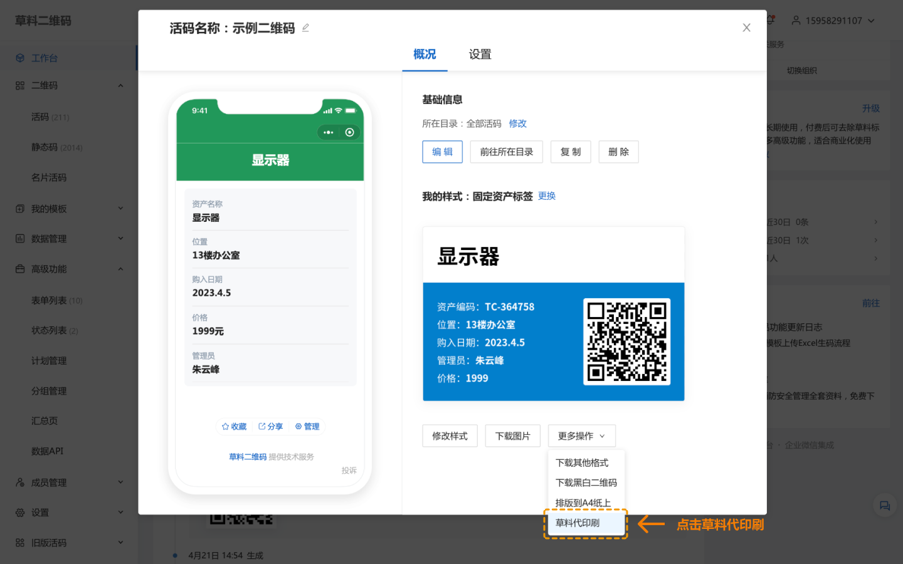Collapse the 二维码 sidebar section arrow
903x564 pixels.
120,85
